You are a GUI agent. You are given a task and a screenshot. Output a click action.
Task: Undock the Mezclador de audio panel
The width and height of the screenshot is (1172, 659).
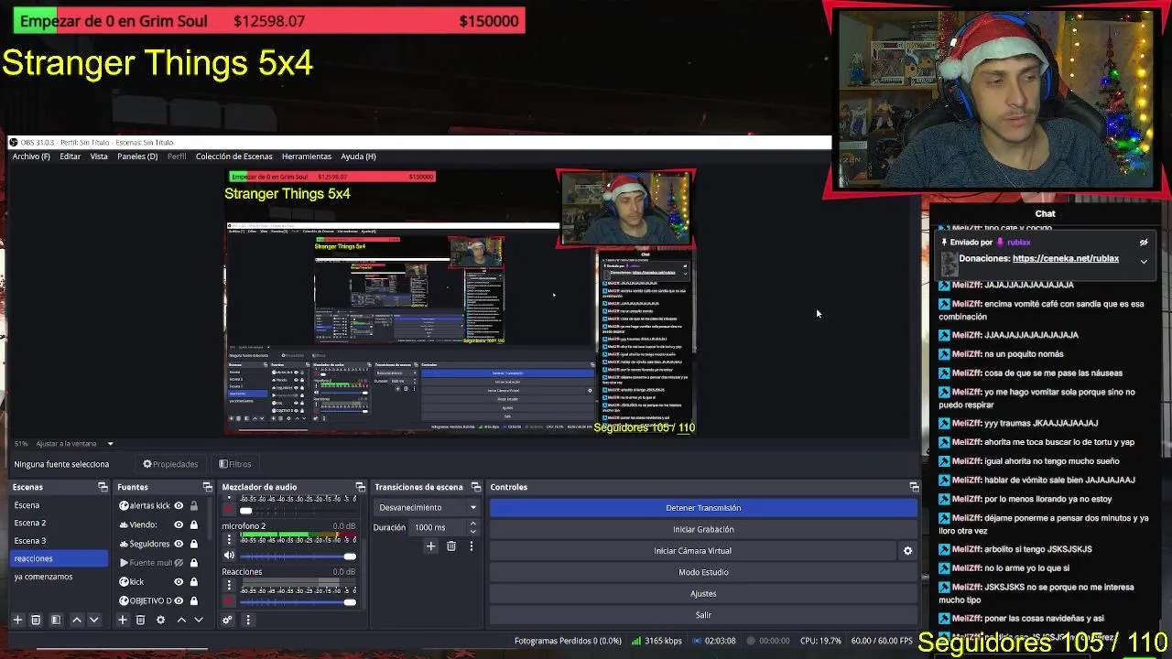[360, 487]
